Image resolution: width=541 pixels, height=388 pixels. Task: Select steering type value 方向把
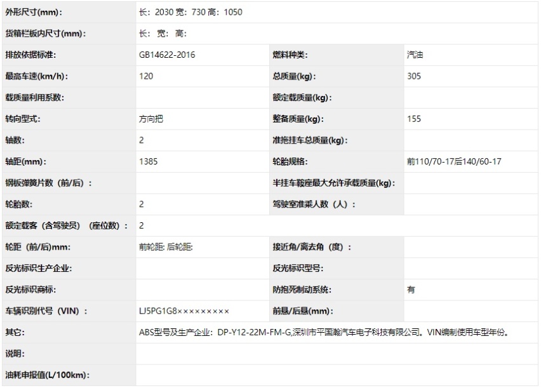[150, 119]
